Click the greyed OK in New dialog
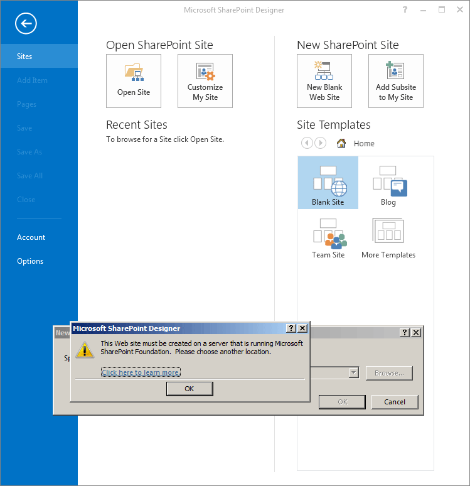 343,402
